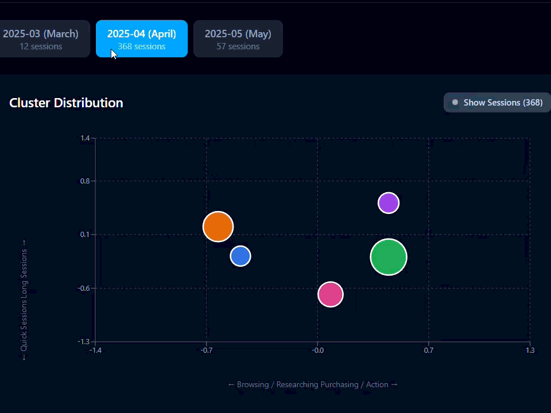Select the purple cluster bubble
Viewport: 551px width, 413px height.
pyautogui.click(x=389, y=203)
